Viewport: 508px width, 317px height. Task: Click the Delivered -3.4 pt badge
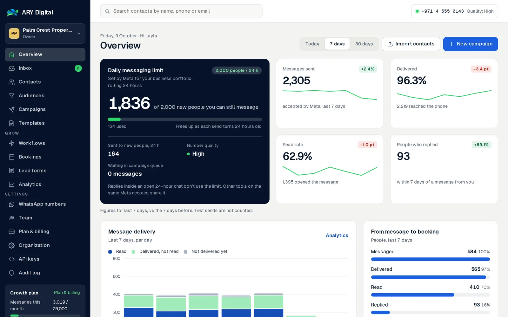click(x=481, y=69)
